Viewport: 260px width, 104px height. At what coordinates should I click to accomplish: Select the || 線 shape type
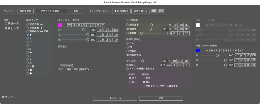coord(30,66)
